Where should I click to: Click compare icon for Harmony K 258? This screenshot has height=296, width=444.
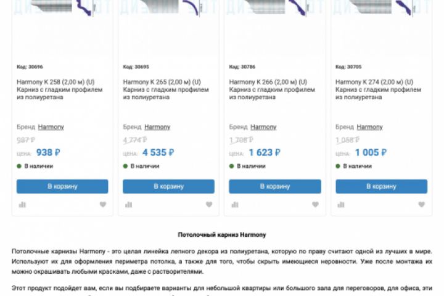22,205
